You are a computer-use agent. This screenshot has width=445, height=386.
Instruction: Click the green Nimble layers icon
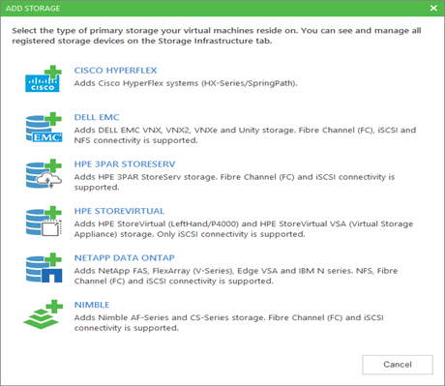click(x=43, y=314)
